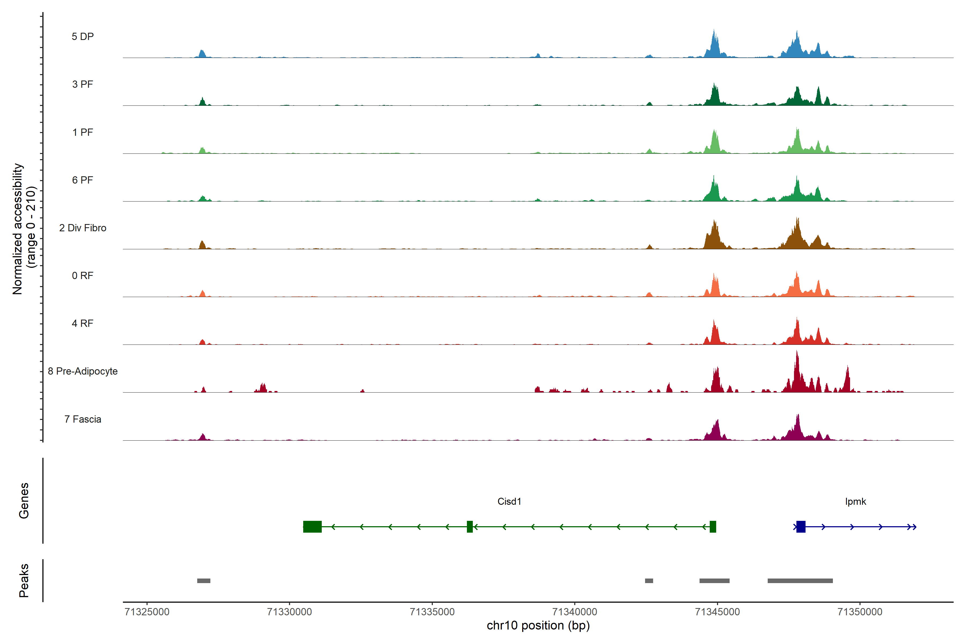Click the 71335000 x-axis tick label
This screenshot has width=966, height=644.
coord(432,612)
